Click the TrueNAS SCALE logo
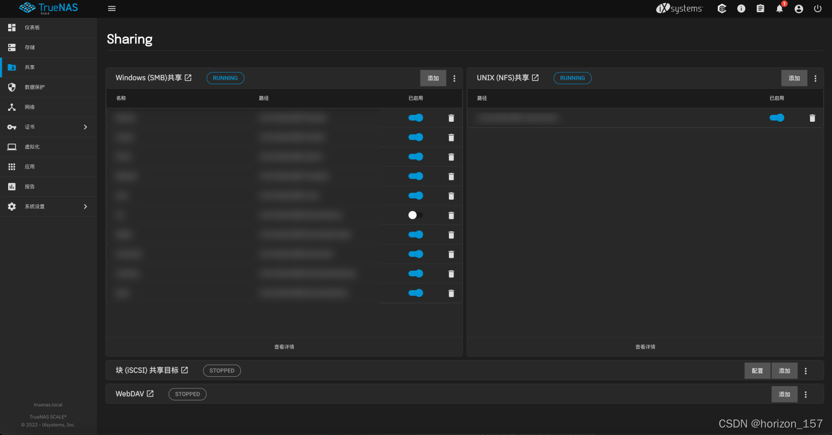This screenshot has width=832, height=435. click(49, 8)
